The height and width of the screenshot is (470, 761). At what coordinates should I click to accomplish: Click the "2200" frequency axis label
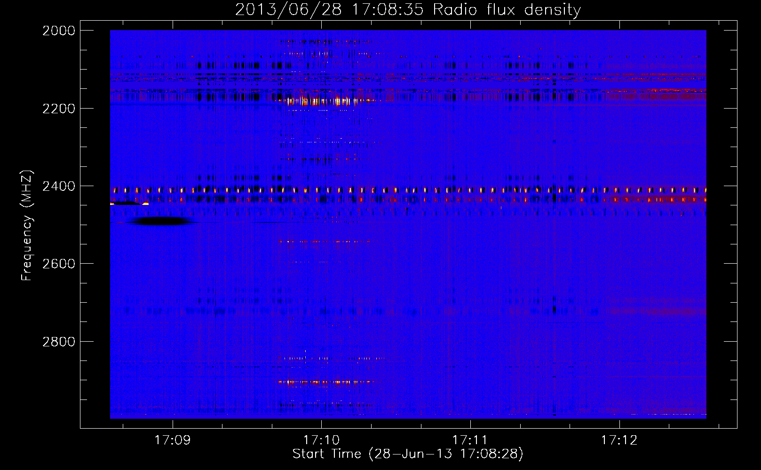59,109
